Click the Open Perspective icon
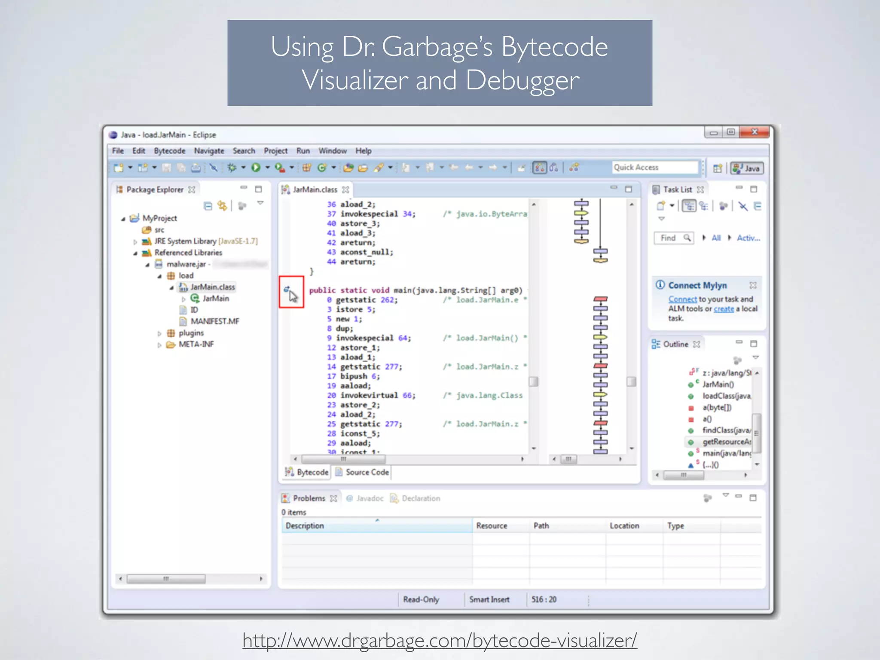The height and width of the screenshot is (660, 880). [x=717, y=168]
